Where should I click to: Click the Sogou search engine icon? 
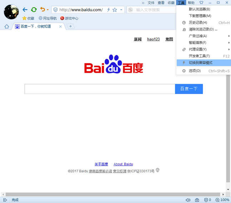130,10
